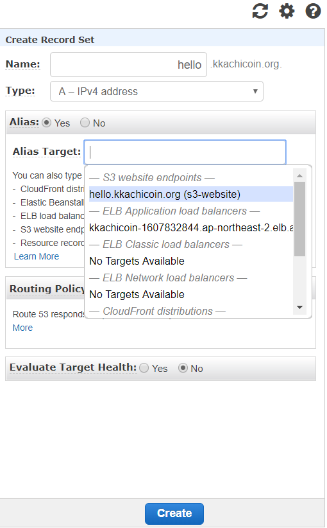Click the dropdown list scroll-down arrow

point(300,307)
